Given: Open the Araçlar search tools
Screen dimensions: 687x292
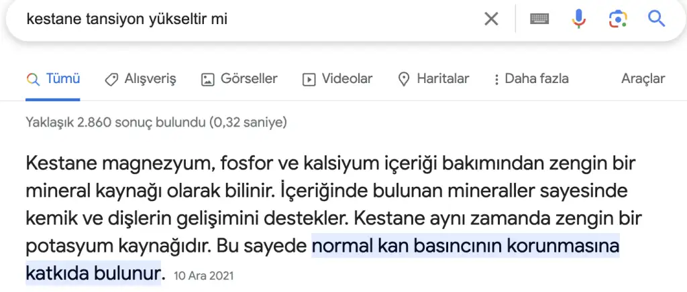Looking at the screenshot, I should click(643, 79).
